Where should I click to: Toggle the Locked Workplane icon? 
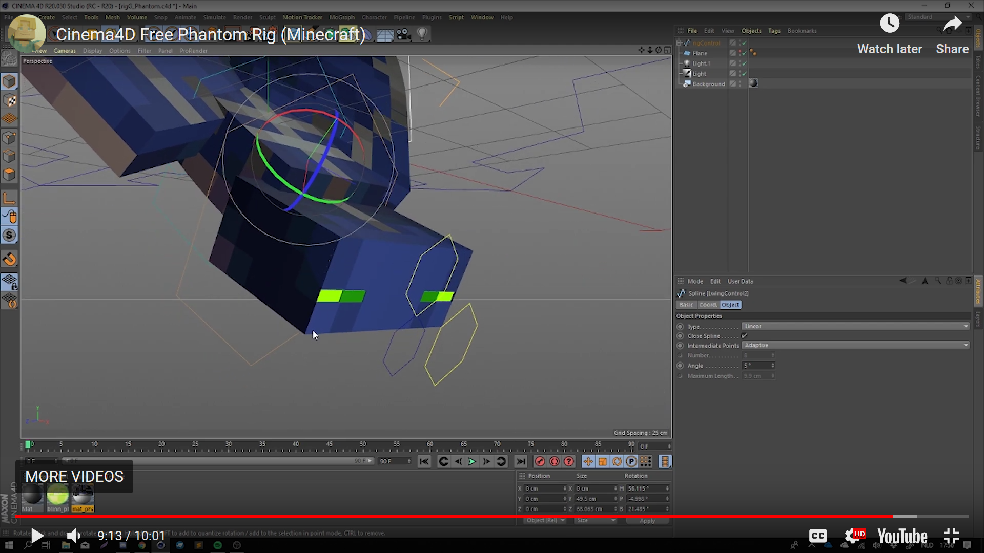[9, 282]
